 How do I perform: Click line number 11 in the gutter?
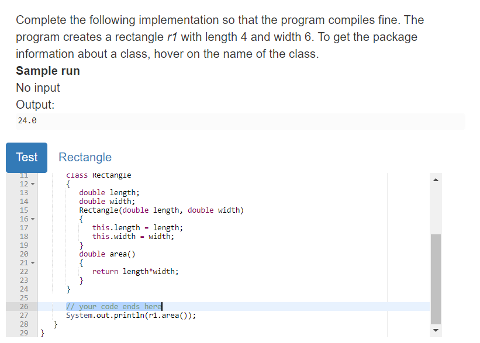point(23,175)
